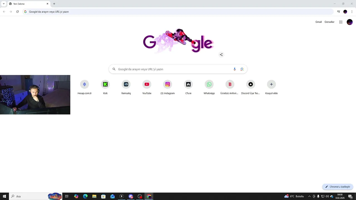Add a new shortcut with Kısayol ekle
Viewport: 356px width, 200px height.
coord(271,87)
